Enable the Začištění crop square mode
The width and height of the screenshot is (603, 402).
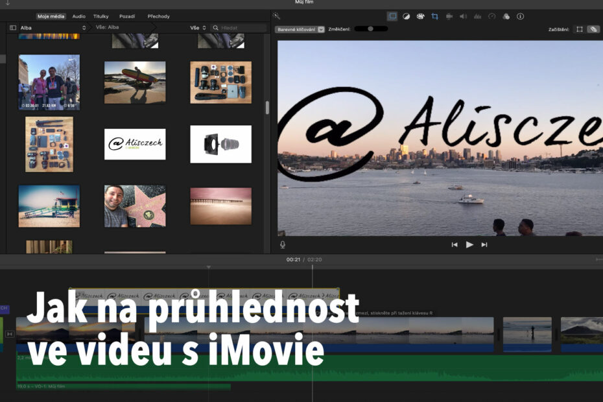(x=579, y=29)
